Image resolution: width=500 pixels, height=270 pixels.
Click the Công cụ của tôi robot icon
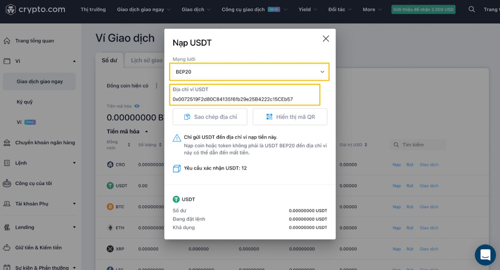7,183
